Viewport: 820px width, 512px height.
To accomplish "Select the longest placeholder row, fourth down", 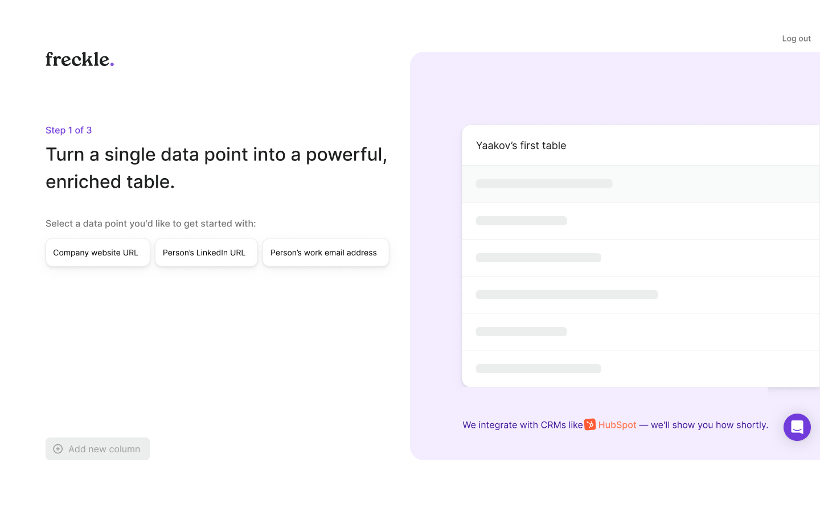I will (x=641, y=295).
